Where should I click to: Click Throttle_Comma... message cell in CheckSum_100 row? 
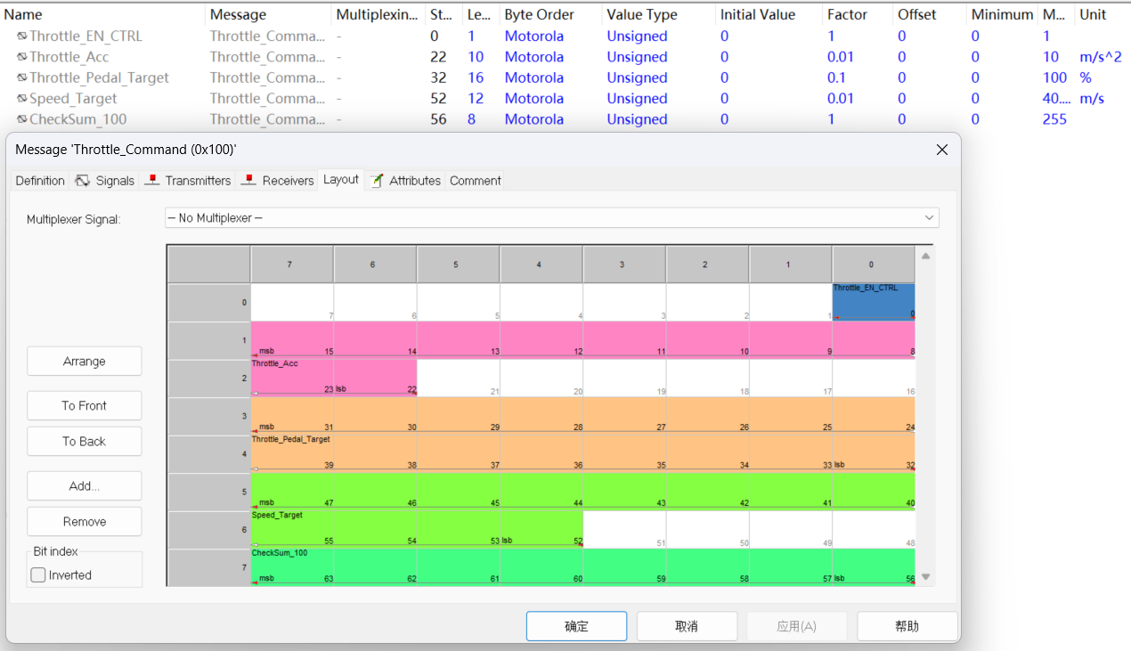point(268,119)
